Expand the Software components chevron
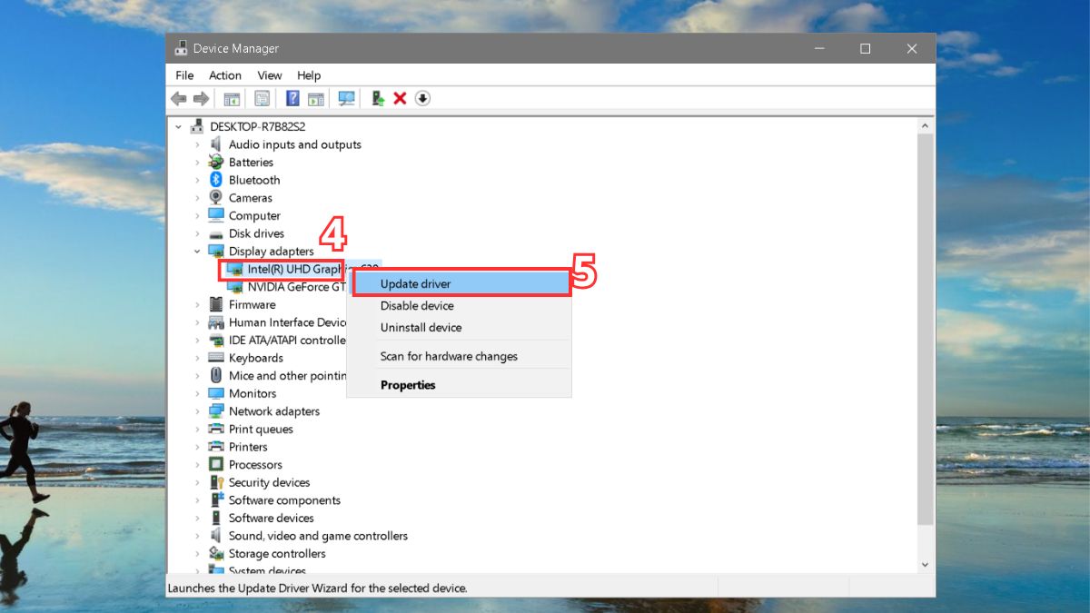Screen dimensions: 1090x613 197,500
